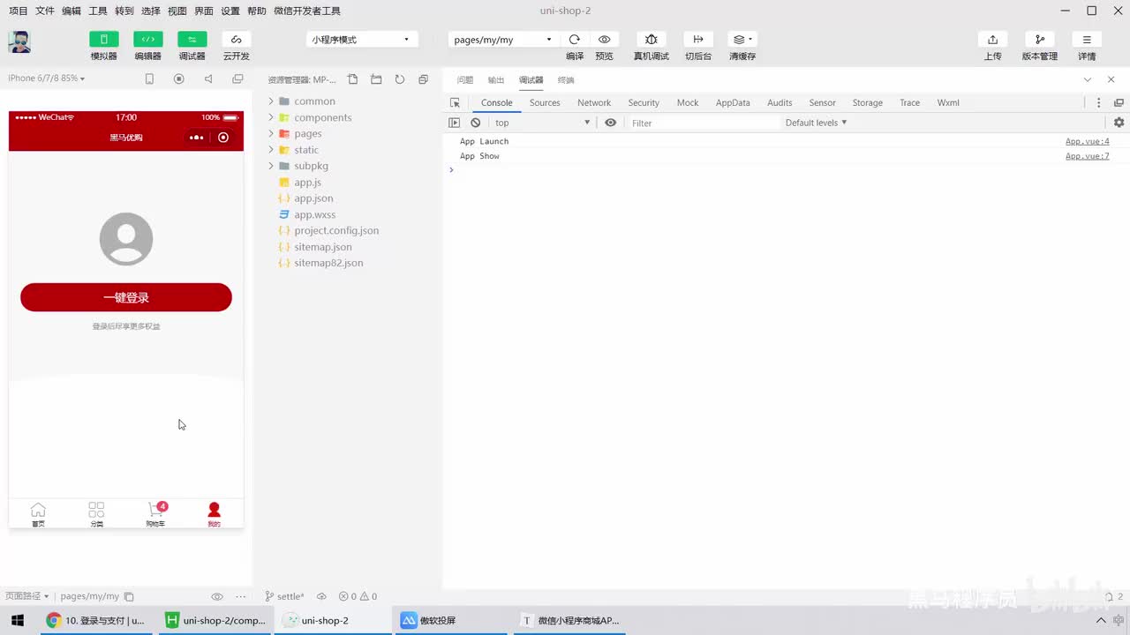Open the 购物车 cart tab
Image resolution: width=1130 pixels, height=635 pixels.
tap(155, 514)
